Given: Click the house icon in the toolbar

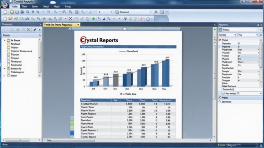Looking at the screenshot, I should [87, 19].
